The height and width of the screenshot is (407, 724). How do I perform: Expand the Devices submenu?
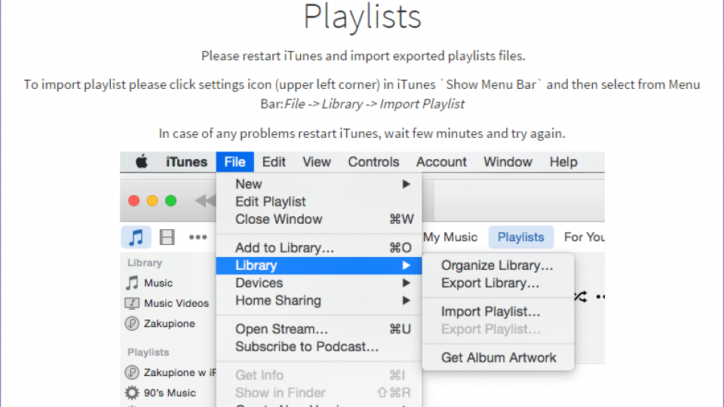(319, 283)
